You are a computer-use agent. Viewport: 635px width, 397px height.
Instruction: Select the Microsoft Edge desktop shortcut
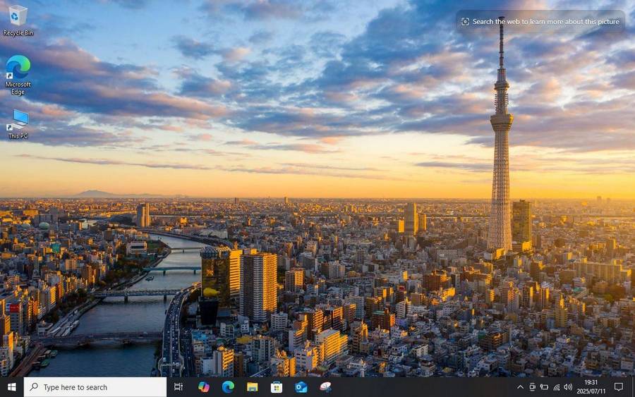click(x=18, y=75)
